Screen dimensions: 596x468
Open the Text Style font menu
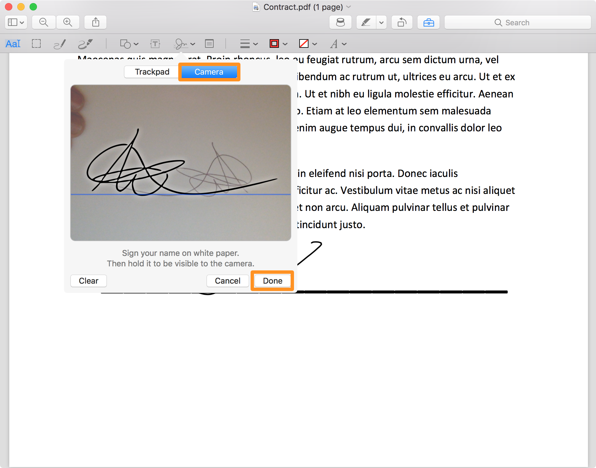[x=338, y=44]
